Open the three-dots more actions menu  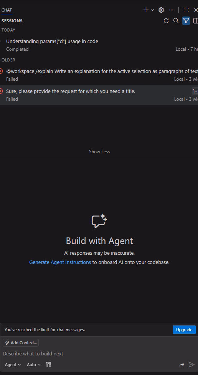click(171, 10)
